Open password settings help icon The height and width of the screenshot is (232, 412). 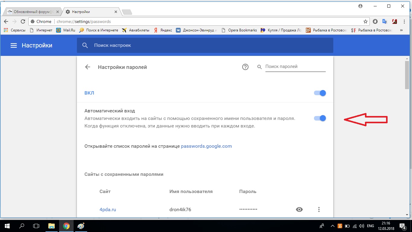pos(245,67)
